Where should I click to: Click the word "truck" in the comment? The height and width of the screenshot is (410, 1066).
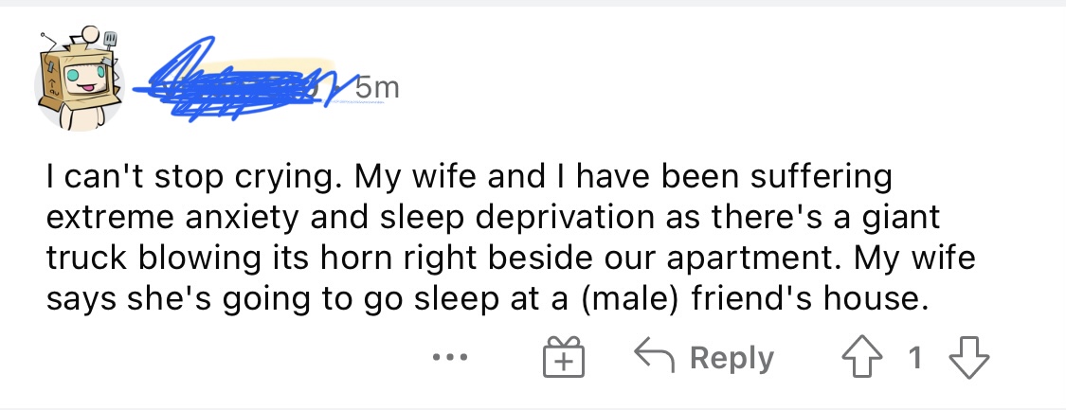(87, 258)
